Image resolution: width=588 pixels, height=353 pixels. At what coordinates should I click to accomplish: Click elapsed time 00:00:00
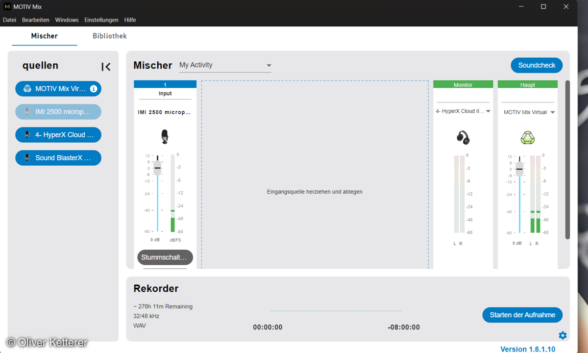[x=268, y=327]
